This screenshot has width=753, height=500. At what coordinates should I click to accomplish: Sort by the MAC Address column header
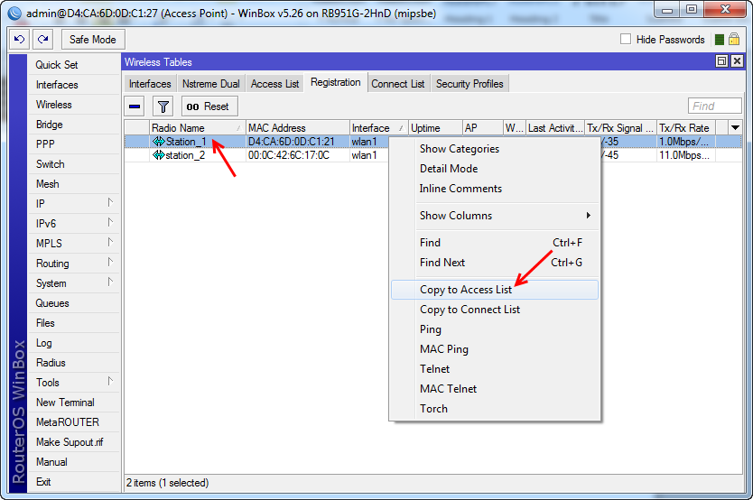point(298,127)
